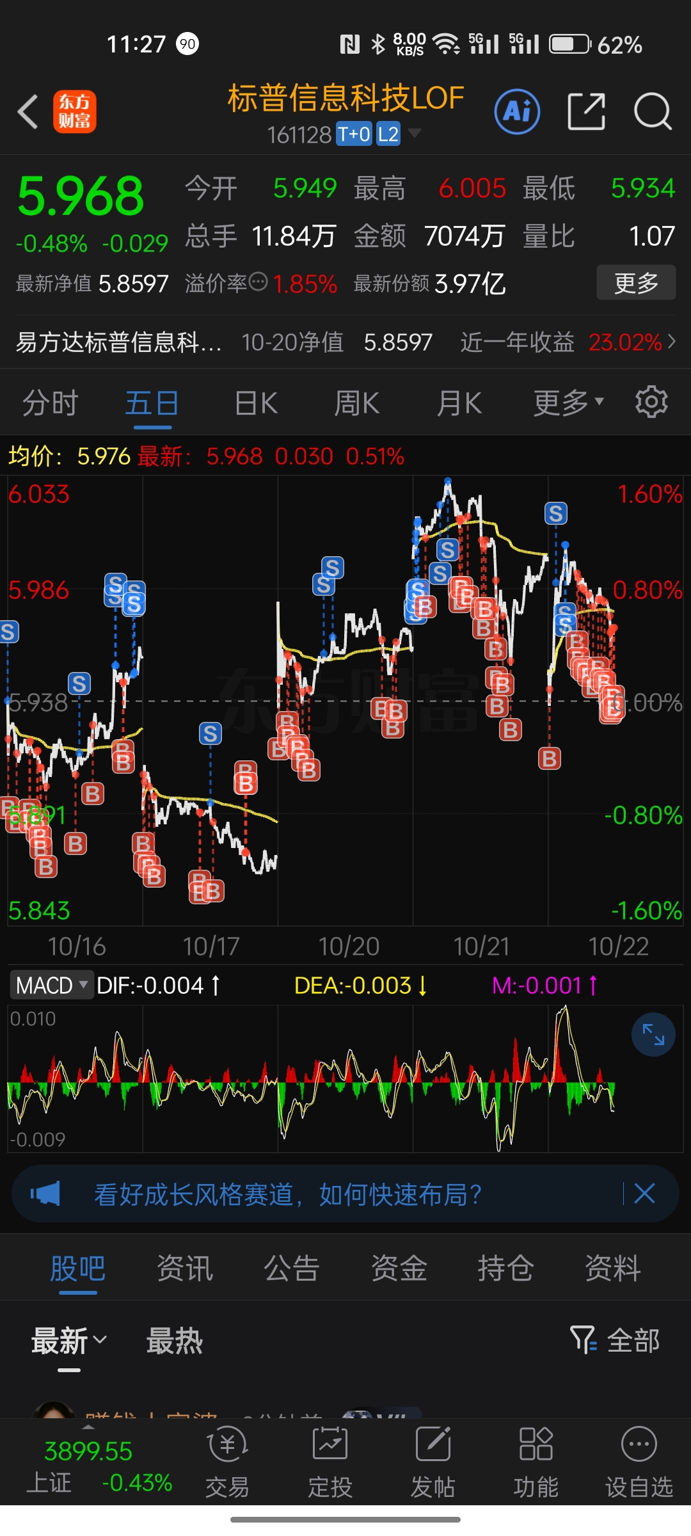Open the 东方财富 app logo
The width and height of the screenshot is (691, 1536).
(75, 111)
